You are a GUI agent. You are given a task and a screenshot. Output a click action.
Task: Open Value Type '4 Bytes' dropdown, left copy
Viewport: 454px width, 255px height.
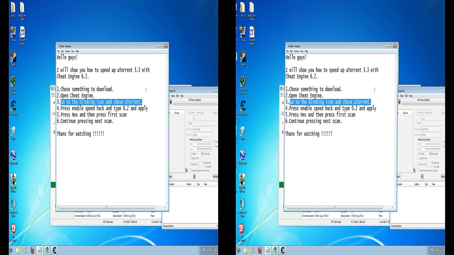[x=203, y=135]
